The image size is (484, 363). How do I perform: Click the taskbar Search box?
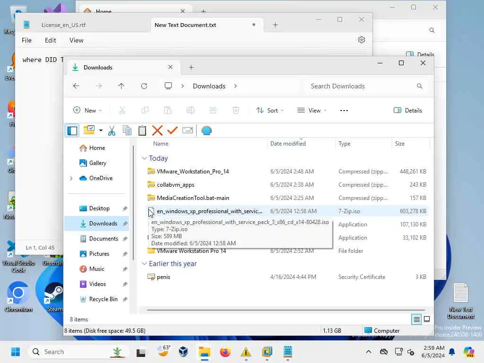click(x=79, y=352)
